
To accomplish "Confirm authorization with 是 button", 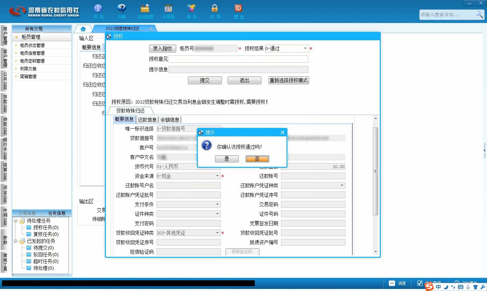I will [227, 159].
